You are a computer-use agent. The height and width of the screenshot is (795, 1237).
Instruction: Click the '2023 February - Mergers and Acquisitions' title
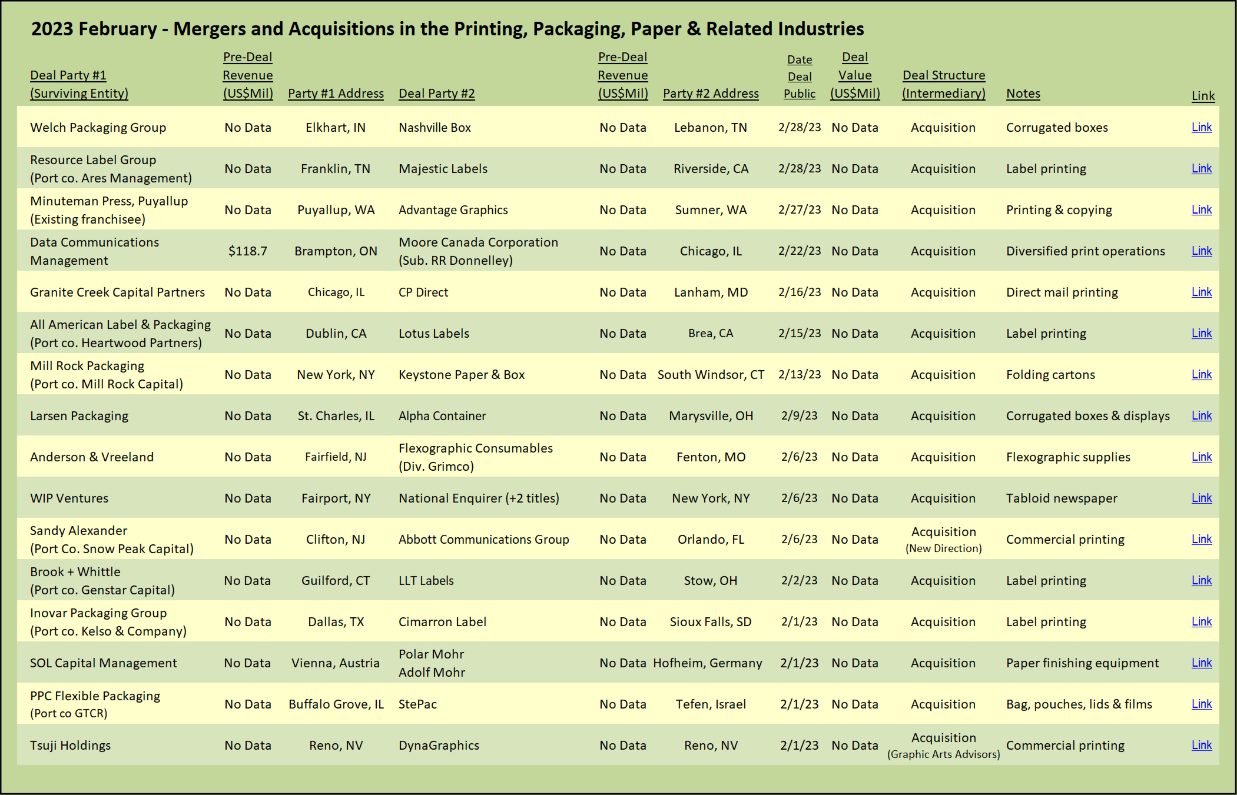tap(447, 29)
